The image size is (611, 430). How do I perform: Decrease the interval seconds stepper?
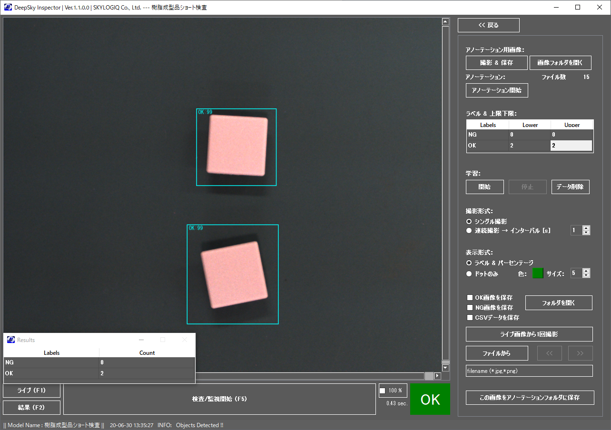click(586, 233)
